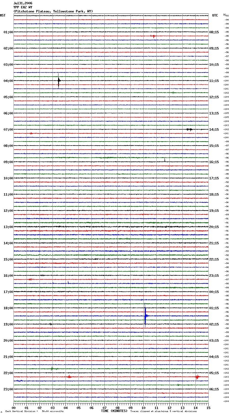Click the 23:15 UTC time label
This screenshot has width=230, height=415.
[x=214, y=276]
